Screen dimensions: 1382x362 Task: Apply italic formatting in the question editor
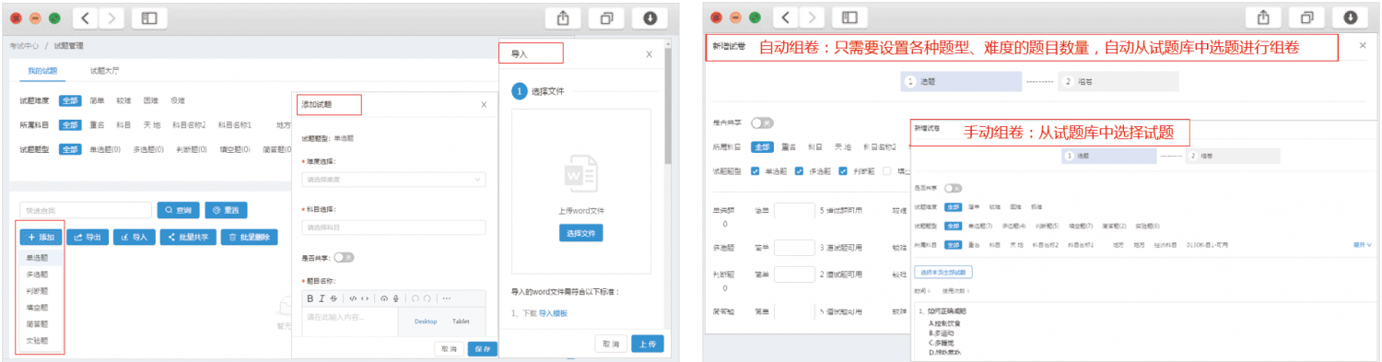(322, 298)
